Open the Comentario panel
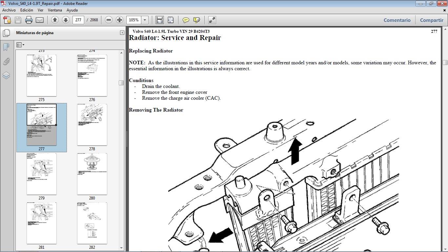 pos(397,20)
